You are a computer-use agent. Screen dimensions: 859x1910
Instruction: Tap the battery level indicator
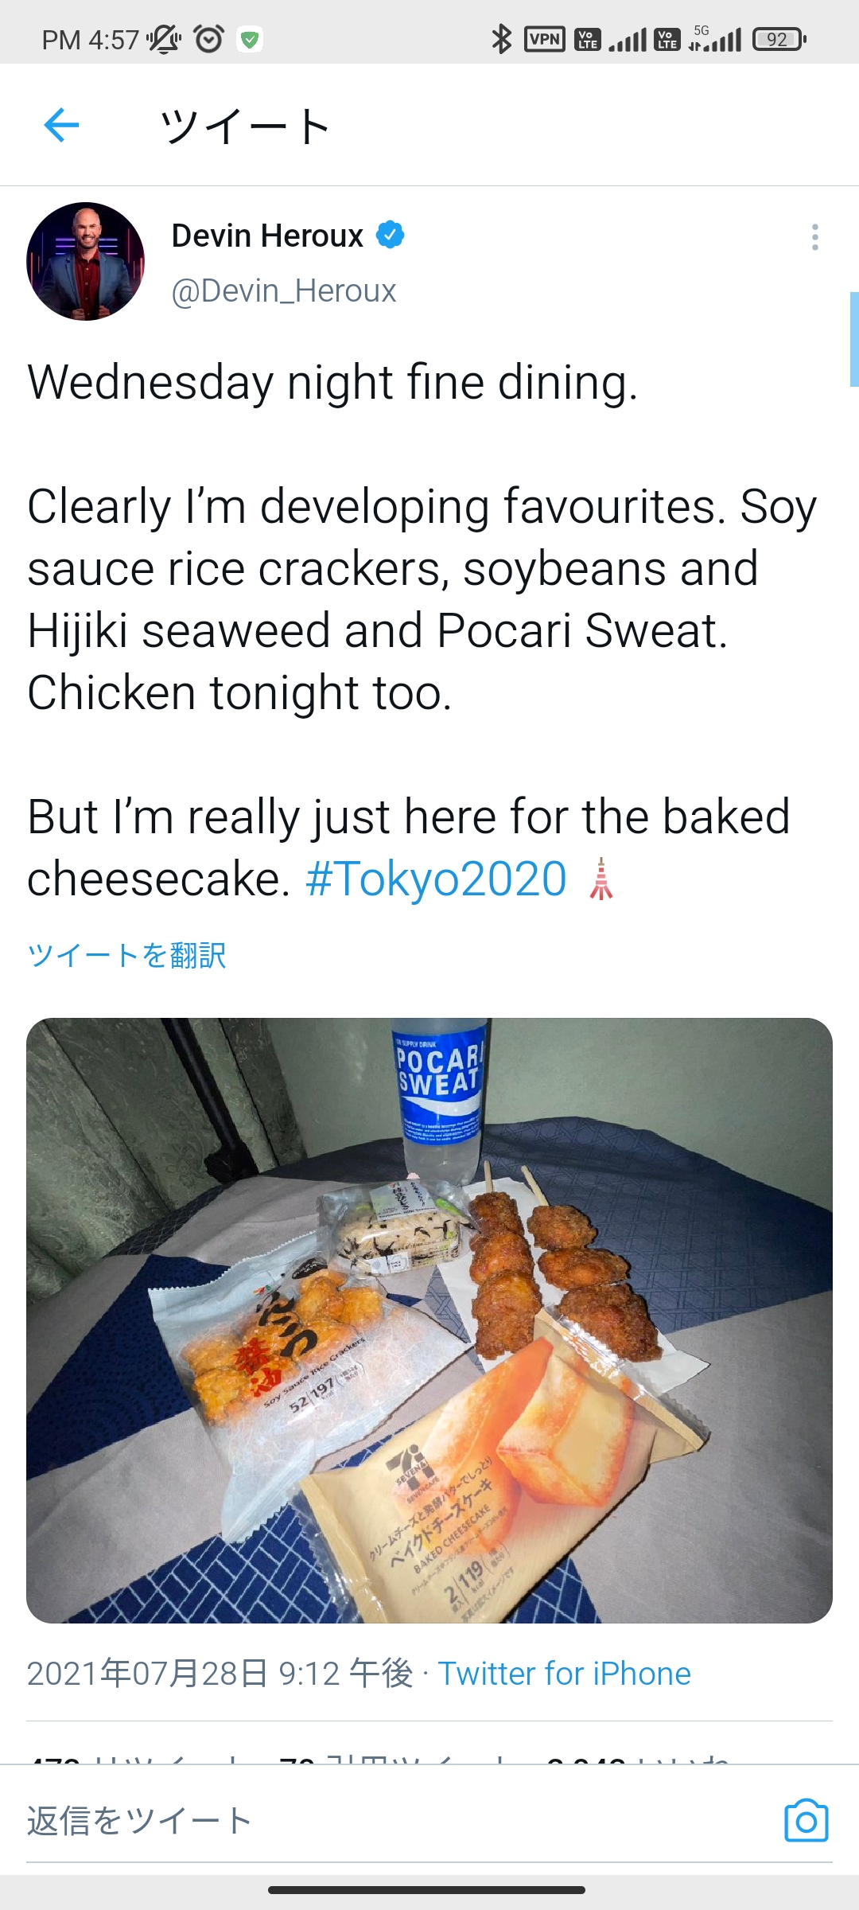pos(779,39)
